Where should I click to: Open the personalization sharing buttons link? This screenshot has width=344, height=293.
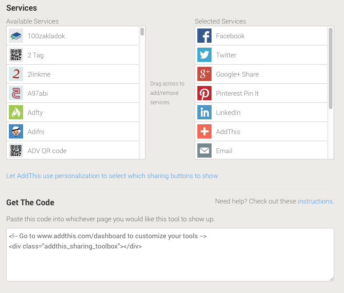(112, 176)
